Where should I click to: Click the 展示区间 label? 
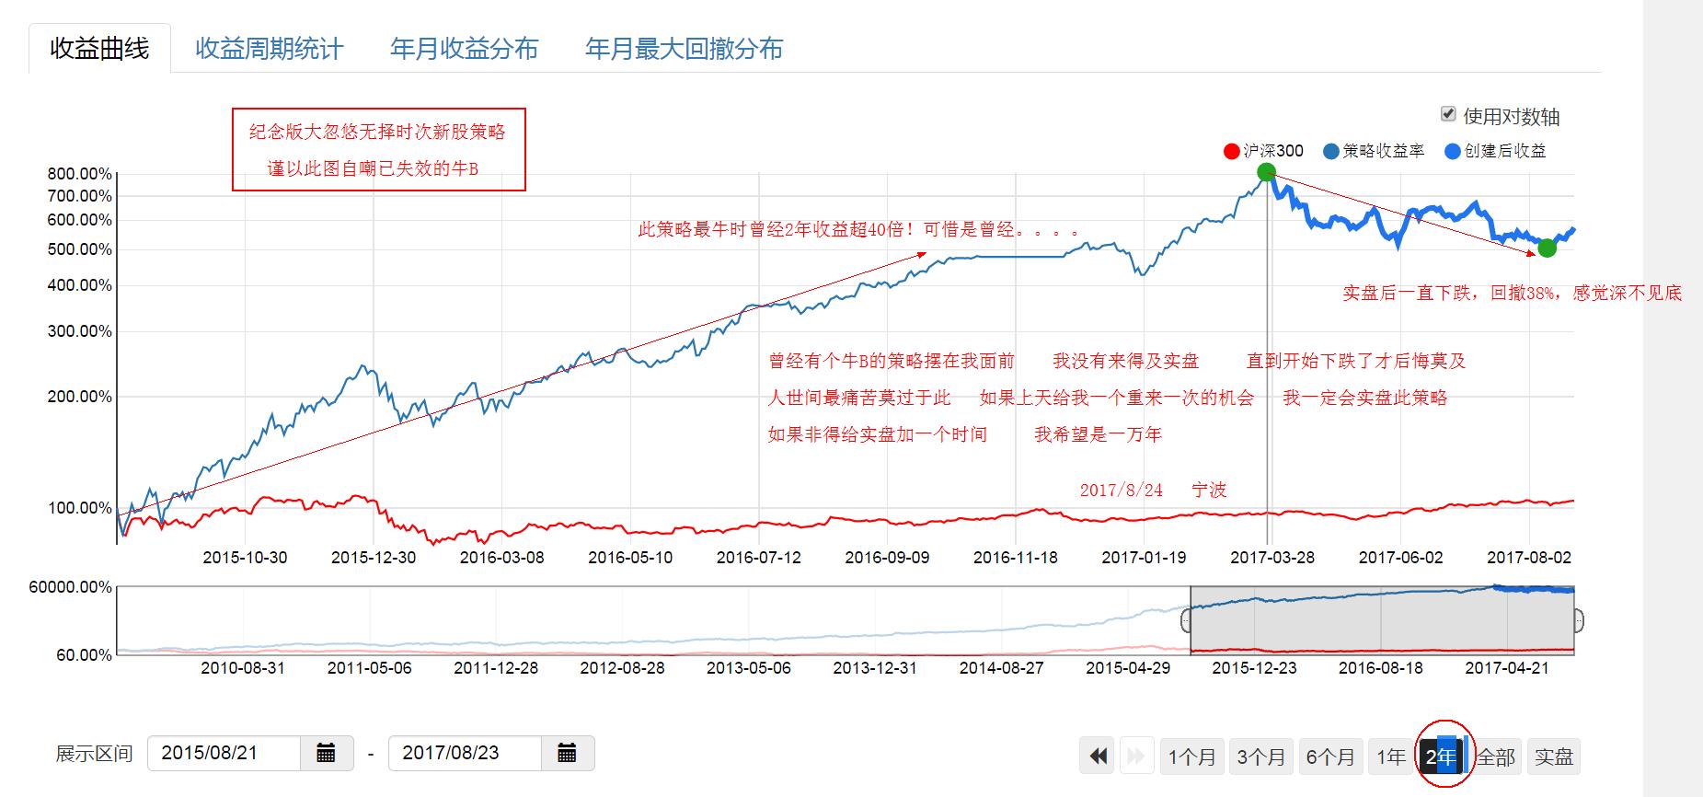pyautogui.click(x=95, y=754)
